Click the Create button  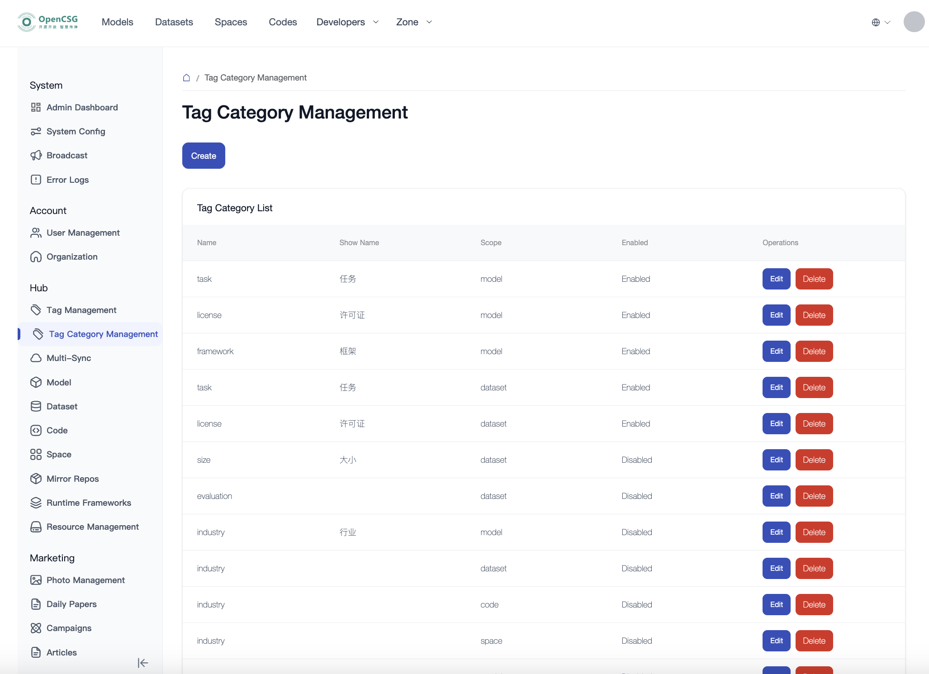pyautogui.click(x=204, y=156)
